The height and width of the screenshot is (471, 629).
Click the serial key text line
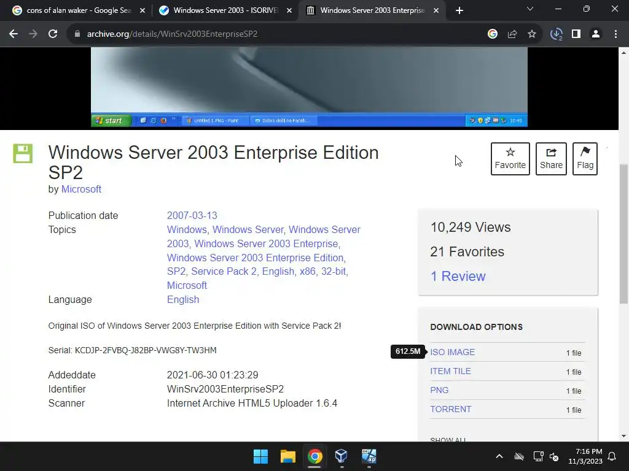133,350
